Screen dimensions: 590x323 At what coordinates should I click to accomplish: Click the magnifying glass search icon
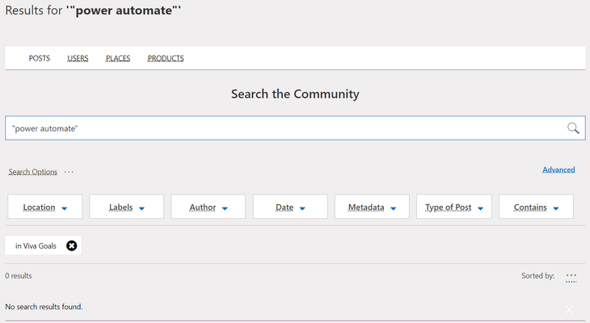tap(573, 128)
